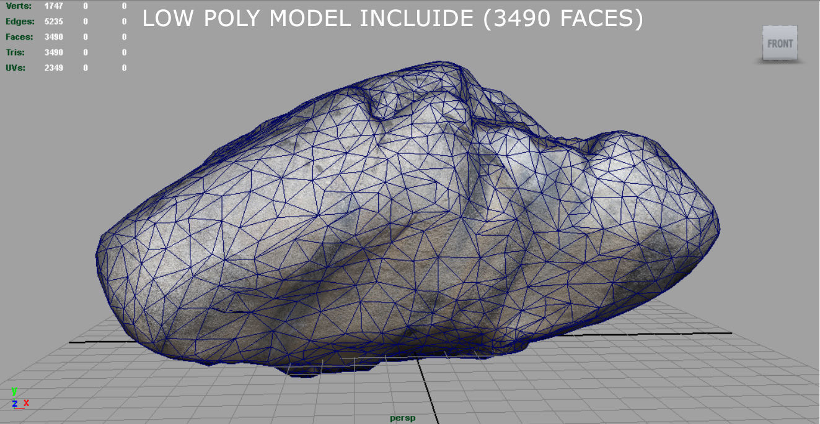The image size is (820, 424).
Task: Click the vertex count value 1747
Action: pyautogui.click(x=53, y=6)
